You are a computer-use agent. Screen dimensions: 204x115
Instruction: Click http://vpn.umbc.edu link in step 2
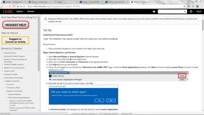pos(61,59)
